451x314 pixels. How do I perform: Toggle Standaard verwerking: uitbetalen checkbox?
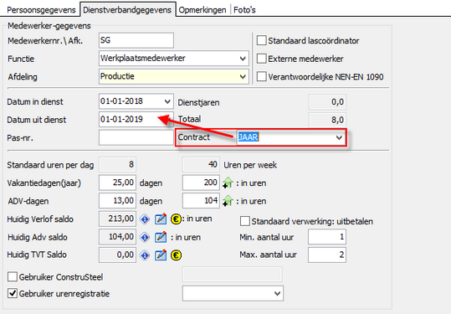(x=245, y=221)
